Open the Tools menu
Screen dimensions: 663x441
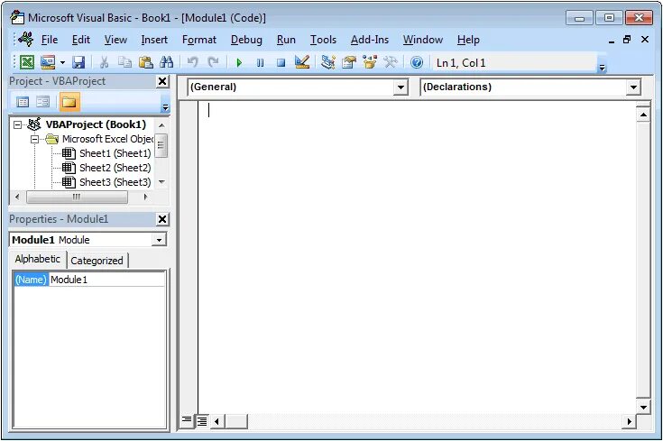pyautogui.click(x=324, y=40)
